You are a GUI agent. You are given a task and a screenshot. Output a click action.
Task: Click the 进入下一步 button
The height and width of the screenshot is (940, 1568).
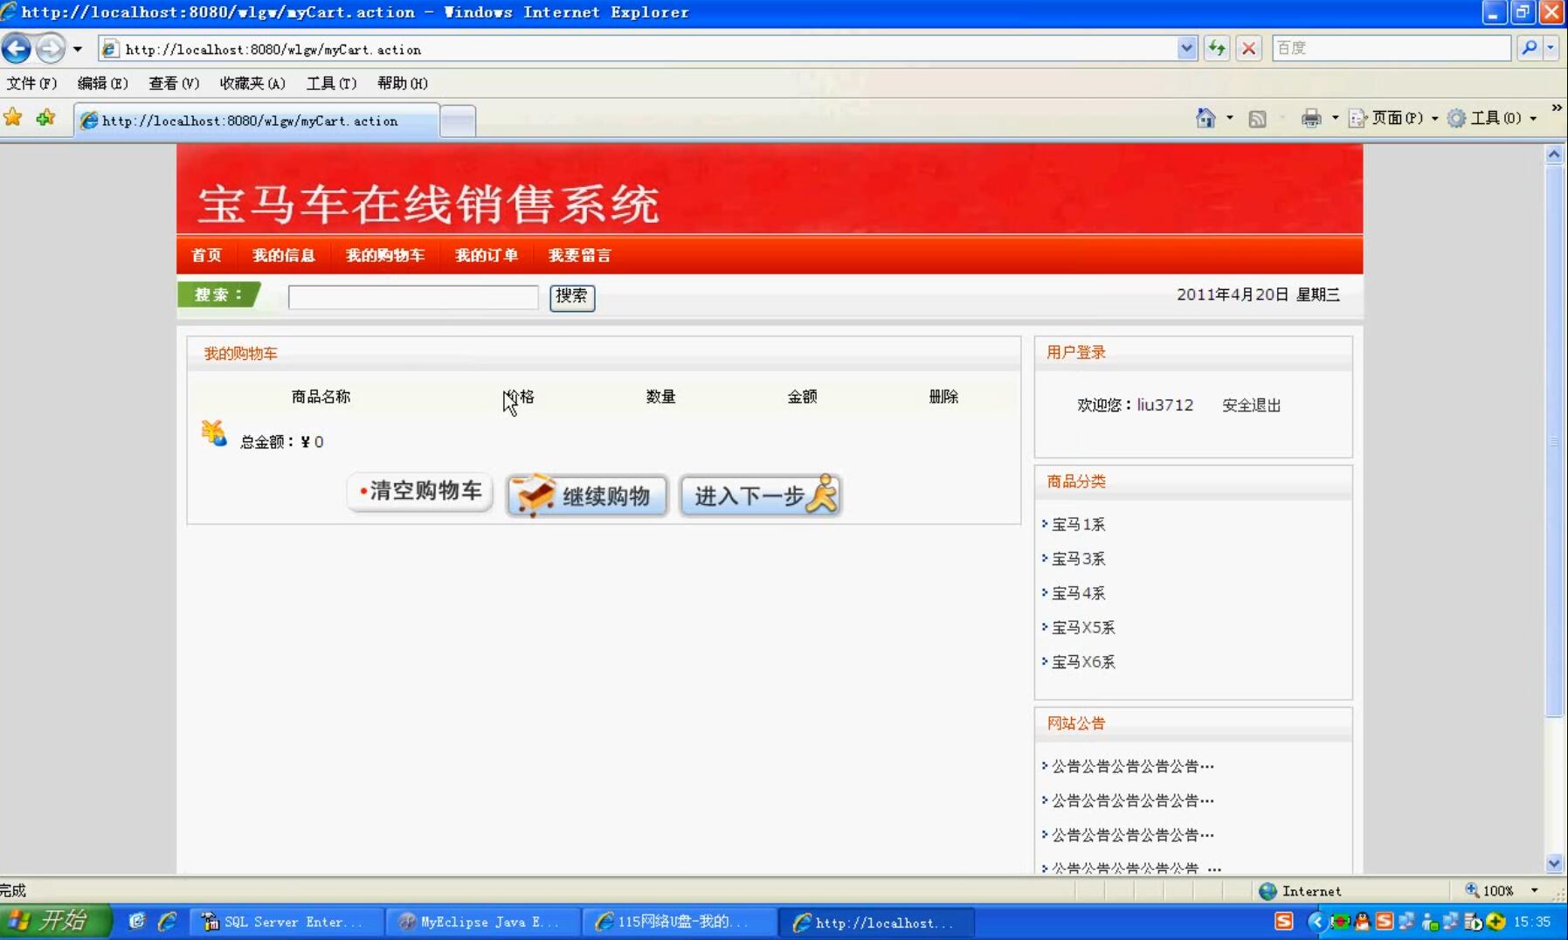(x=761, y=495)
